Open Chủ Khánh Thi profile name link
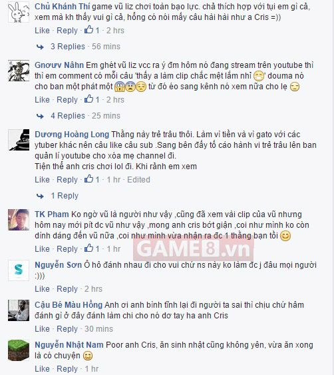334x375 pixels. [x=62, y=7]
